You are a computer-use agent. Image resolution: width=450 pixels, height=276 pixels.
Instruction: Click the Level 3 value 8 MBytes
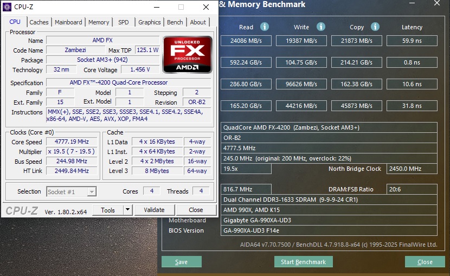(157, 171)
